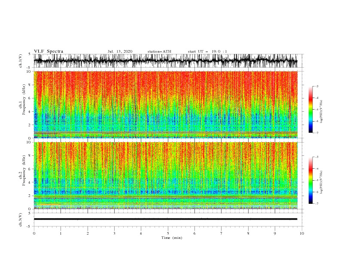Image resolution: width=340 pixels, height=262 pixels.
Task: Click the log(PSD) label beside the ch.2 colorbar
Action: pos(322,182)
